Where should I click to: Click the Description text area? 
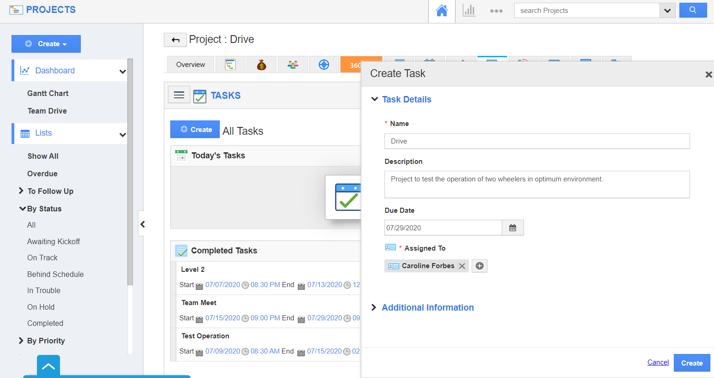click(537, 185)
